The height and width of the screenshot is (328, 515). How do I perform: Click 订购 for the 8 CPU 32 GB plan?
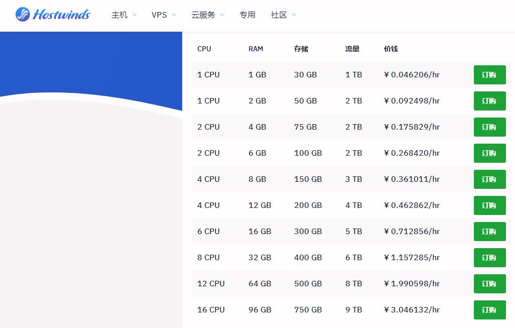click(x=489, y=257)
